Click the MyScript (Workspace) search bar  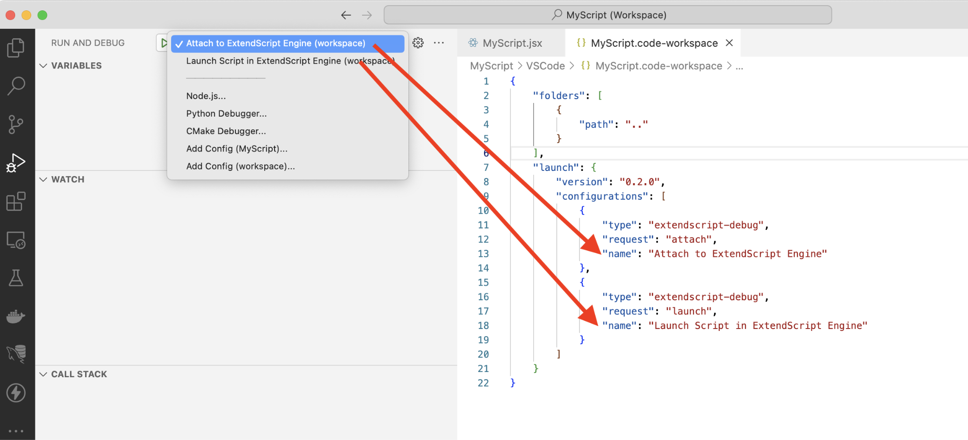608,15
